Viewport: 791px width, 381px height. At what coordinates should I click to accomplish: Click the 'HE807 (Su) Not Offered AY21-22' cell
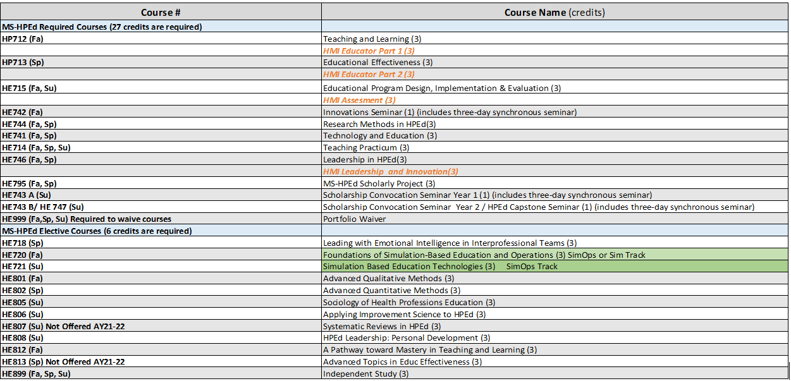click(x=63, y=326)
